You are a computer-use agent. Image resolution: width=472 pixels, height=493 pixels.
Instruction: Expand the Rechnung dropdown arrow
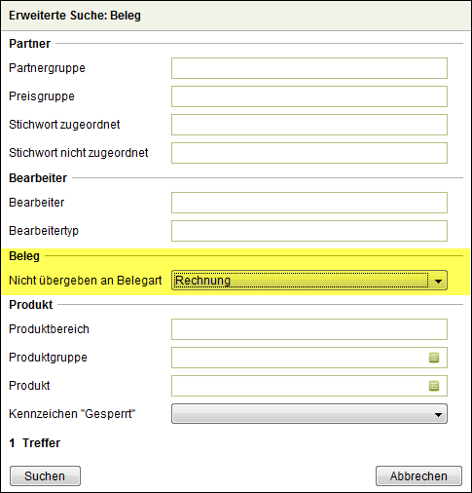click(438, 281)
